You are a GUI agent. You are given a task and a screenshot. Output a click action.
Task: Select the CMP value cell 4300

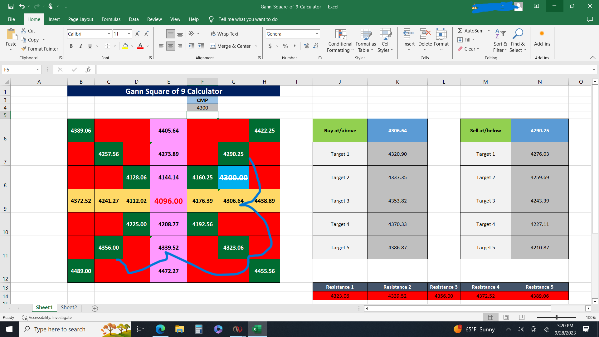[x=202, y=108]
